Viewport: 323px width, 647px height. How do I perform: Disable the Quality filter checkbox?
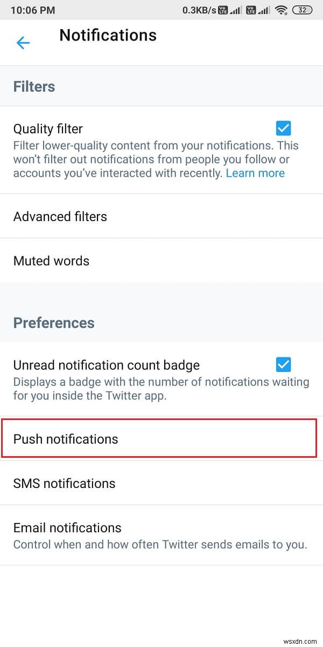tap(283, 128)
